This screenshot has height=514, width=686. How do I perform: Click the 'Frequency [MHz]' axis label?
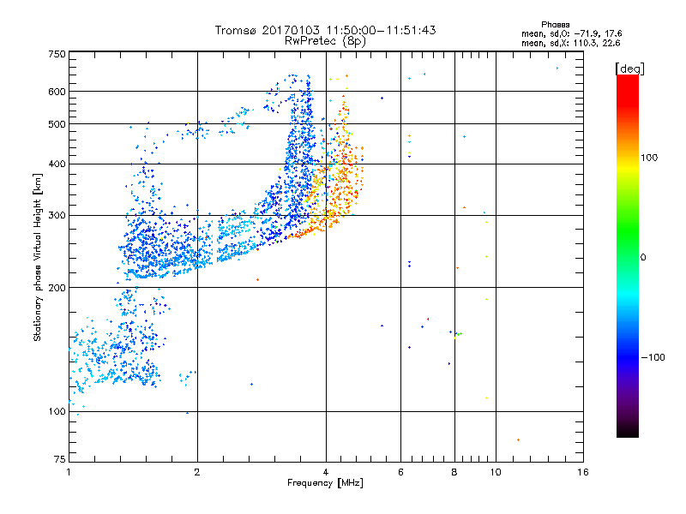(325, 483)
